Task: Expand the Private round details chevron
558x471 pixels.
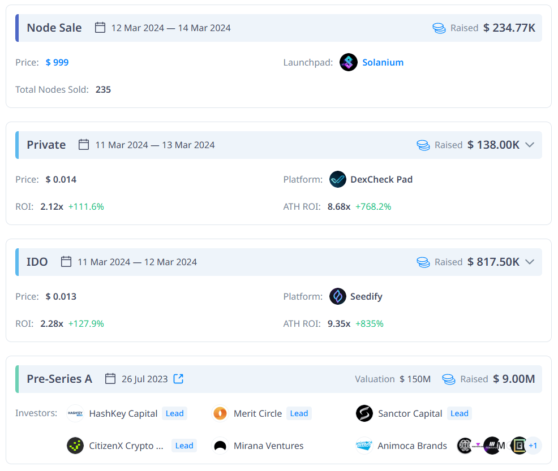Action: (530, 145)
